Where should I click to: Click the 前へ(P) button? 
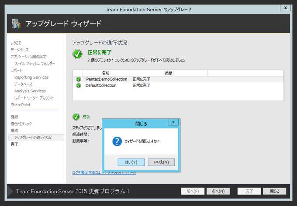pyautogui.click(x=193, y=191)
